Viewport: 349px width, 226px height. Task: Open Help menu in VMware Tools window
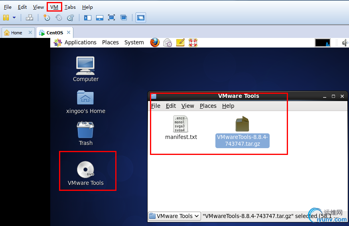pos(228,106)
